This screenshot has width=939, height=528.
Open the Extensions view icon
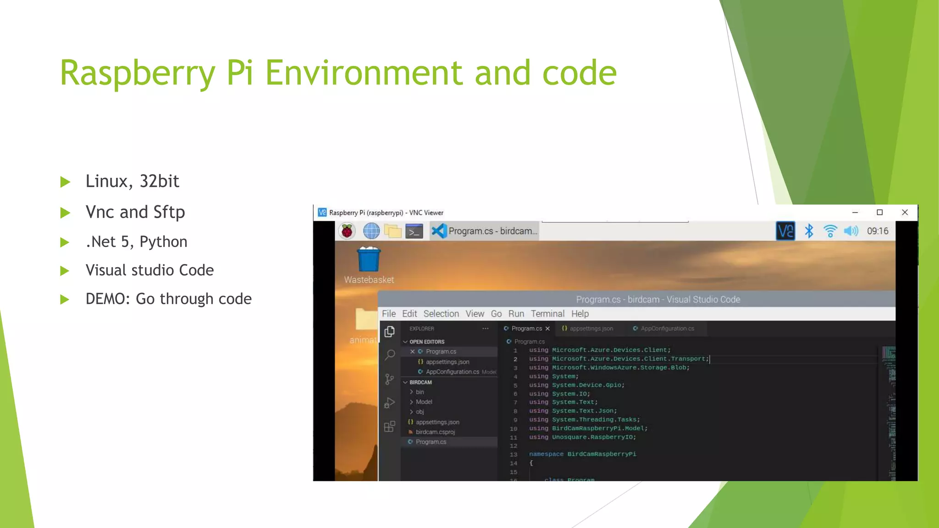coord(390,427)
